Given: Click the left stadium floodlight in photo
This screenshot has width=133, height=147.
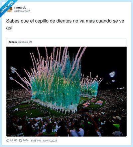Looking at the screenshot, I should [x=13, y=70].
